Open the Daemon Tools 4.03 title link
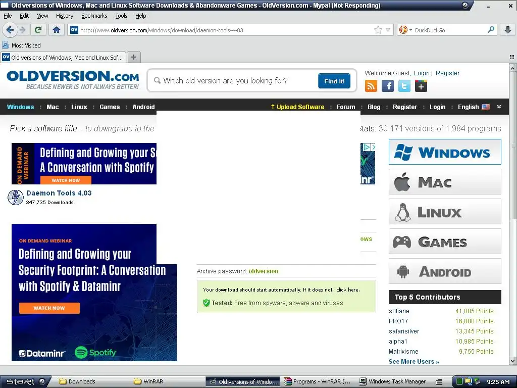The image size is (517, 388). coord(59,193)
